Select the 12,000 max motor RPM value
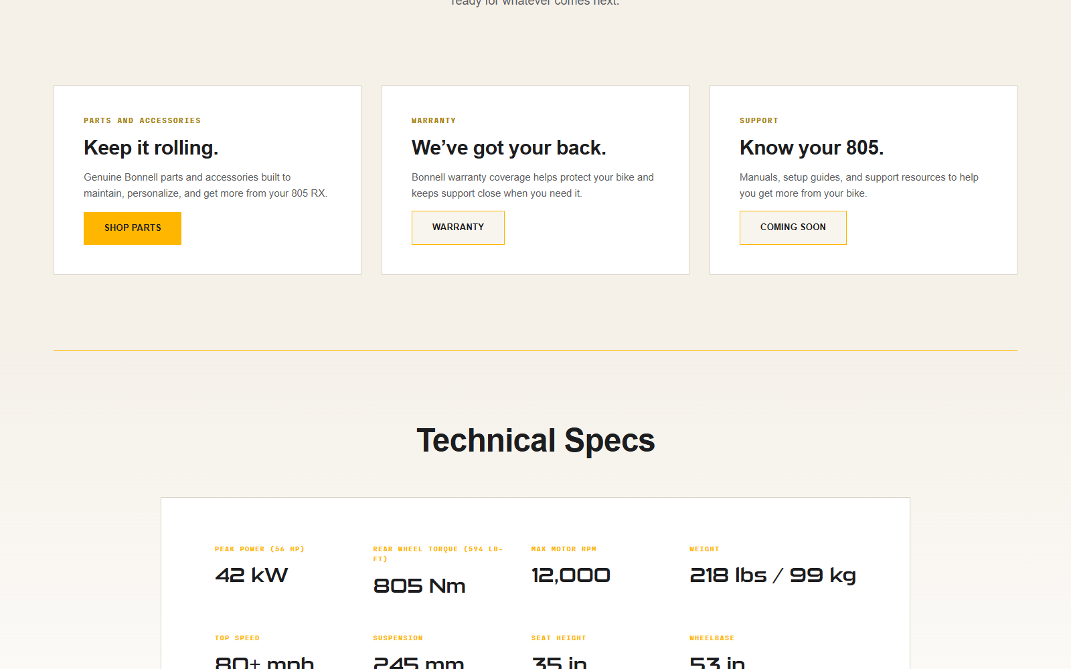This screenshot has width=1071, height=669. pyautogui.click(x=571, y=575)
